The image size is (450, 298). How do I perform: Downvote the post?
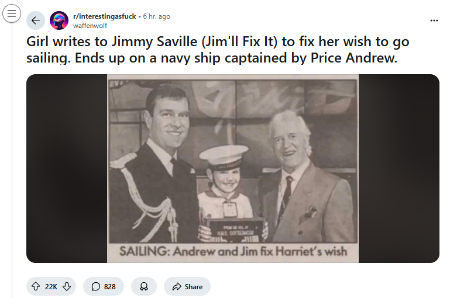pos(67,286)
